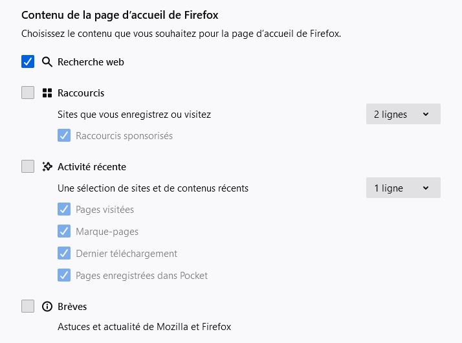Click the Pages visitées label
This screenshot has width=462, height=343.
coord(105,210)
